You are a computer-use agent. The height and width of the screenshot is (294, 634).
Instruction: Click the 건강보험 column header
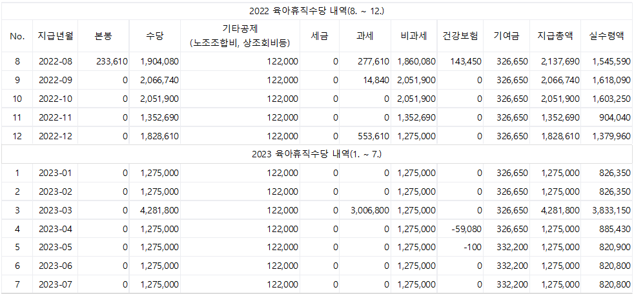click(460, 36)
